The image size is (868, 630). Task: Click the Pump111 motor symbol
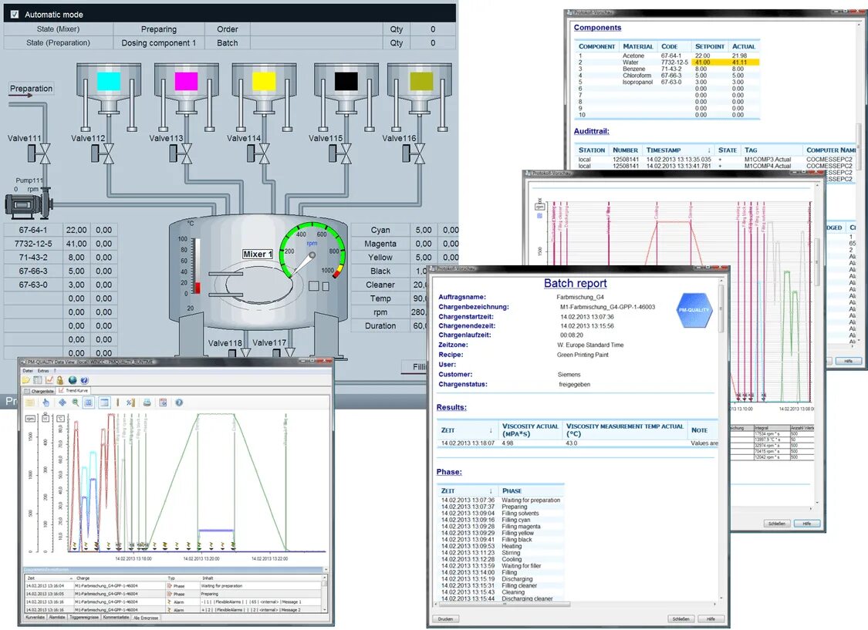pyautogui.click(x=29, y=204)
